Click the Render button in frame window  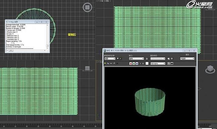pos(186,55)
